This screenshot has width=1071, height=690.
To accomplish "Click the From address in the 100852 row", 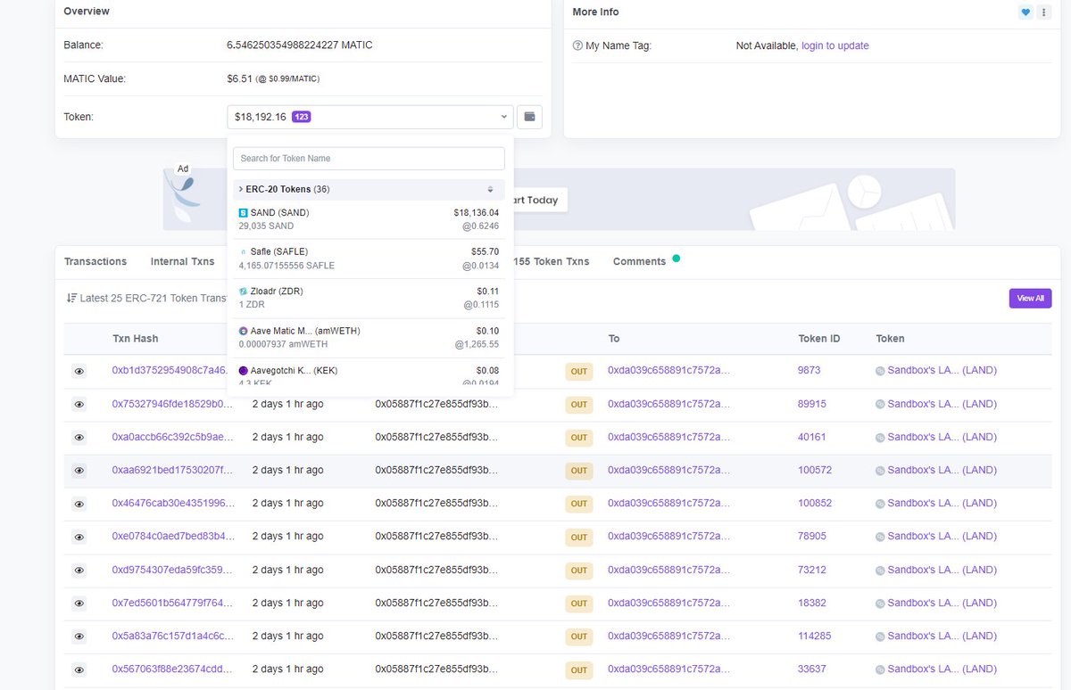I will 436,503.
